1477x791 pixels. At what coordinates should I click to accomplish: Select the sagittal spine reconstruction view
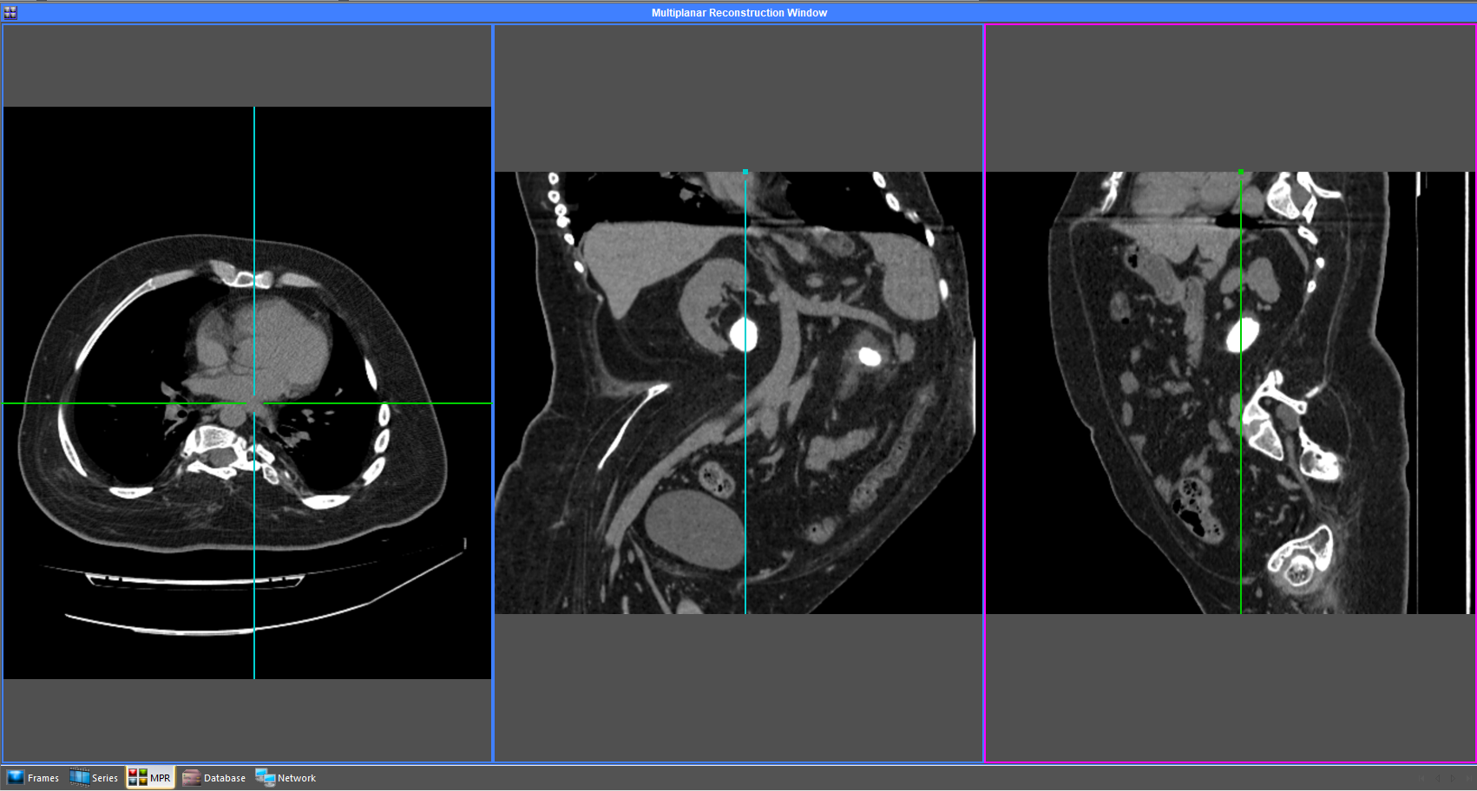pyautogui.click(x=1230, y=393)
